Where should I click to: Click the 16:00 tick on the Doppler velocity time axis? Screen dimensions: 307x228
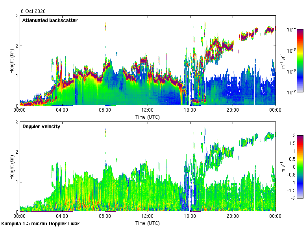coord(190,216)
